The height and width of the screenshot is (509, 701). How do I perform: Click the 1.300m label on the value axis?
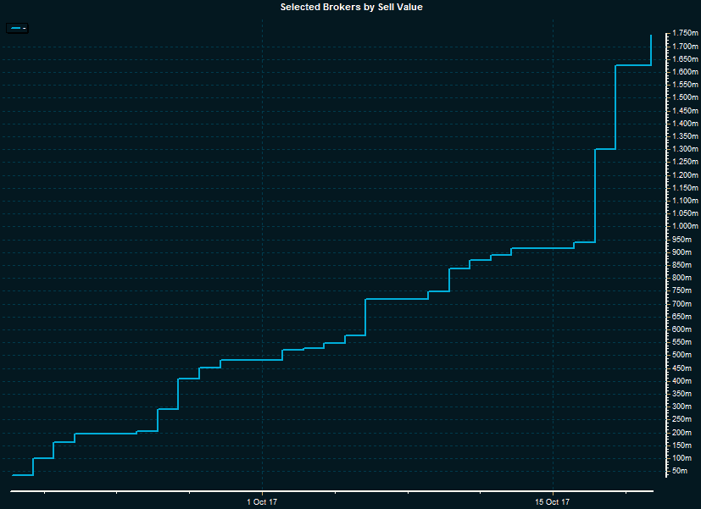pyautogui.click(x=685, y=149)
